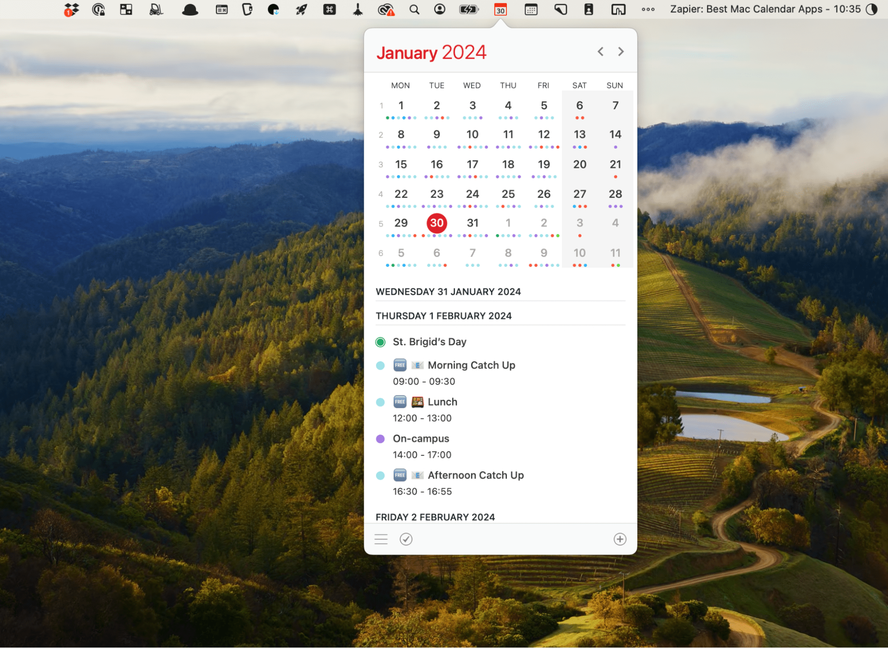
Task: Click the cloud warning icon in menu bar
Action: click(386, 9)
